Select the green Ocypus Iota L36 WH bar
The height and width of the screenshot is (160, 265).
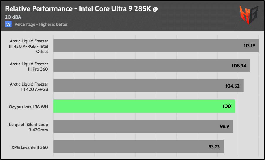[x=144, y=106]
